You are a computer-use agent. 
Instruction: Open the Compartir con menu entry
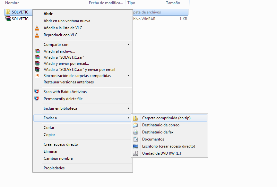point(83,45)
